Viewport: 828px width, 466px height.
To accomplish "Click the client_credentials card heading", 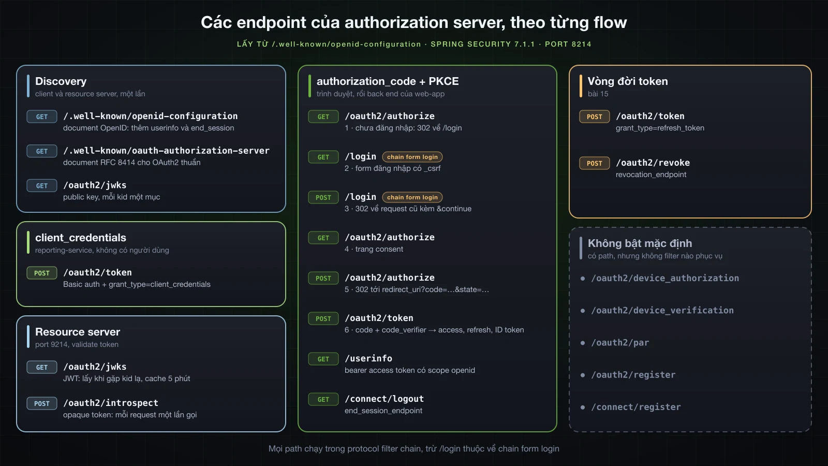I will pyautogui.click(x=81, y=238).
